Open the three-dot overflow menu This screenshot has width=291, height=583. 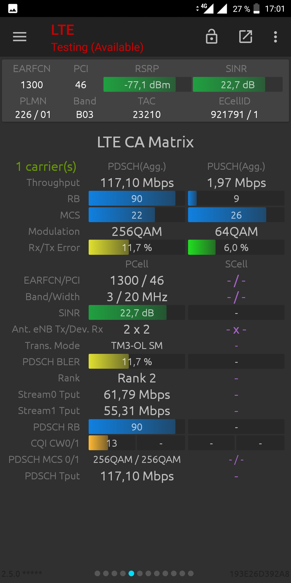pos(275,37)
